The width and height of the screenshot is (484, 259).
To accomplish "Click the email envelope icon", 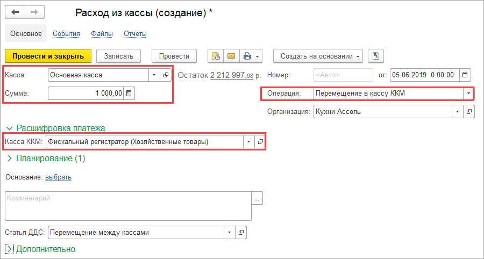I will coord(231,56).
